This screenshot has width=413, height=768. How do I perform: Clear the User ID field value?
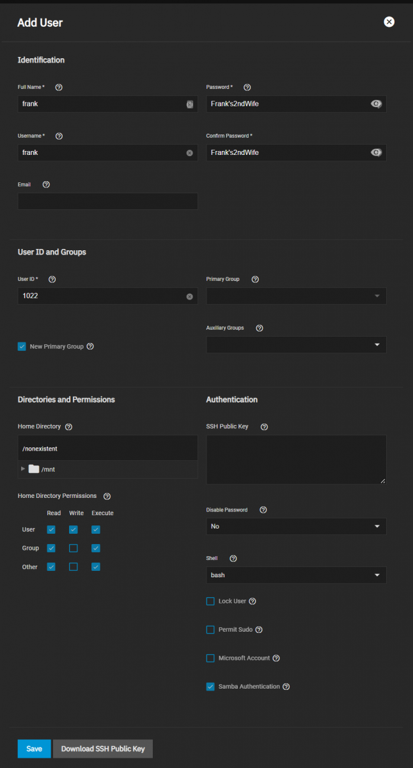pyautogui.click(x=189, y=296)
